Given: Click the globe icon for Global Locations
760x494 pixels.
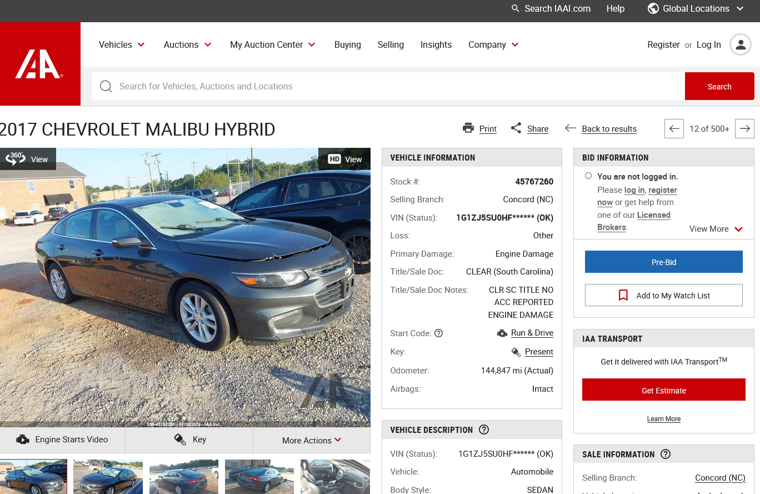Looking at the screenshot, I should (653, 8).
